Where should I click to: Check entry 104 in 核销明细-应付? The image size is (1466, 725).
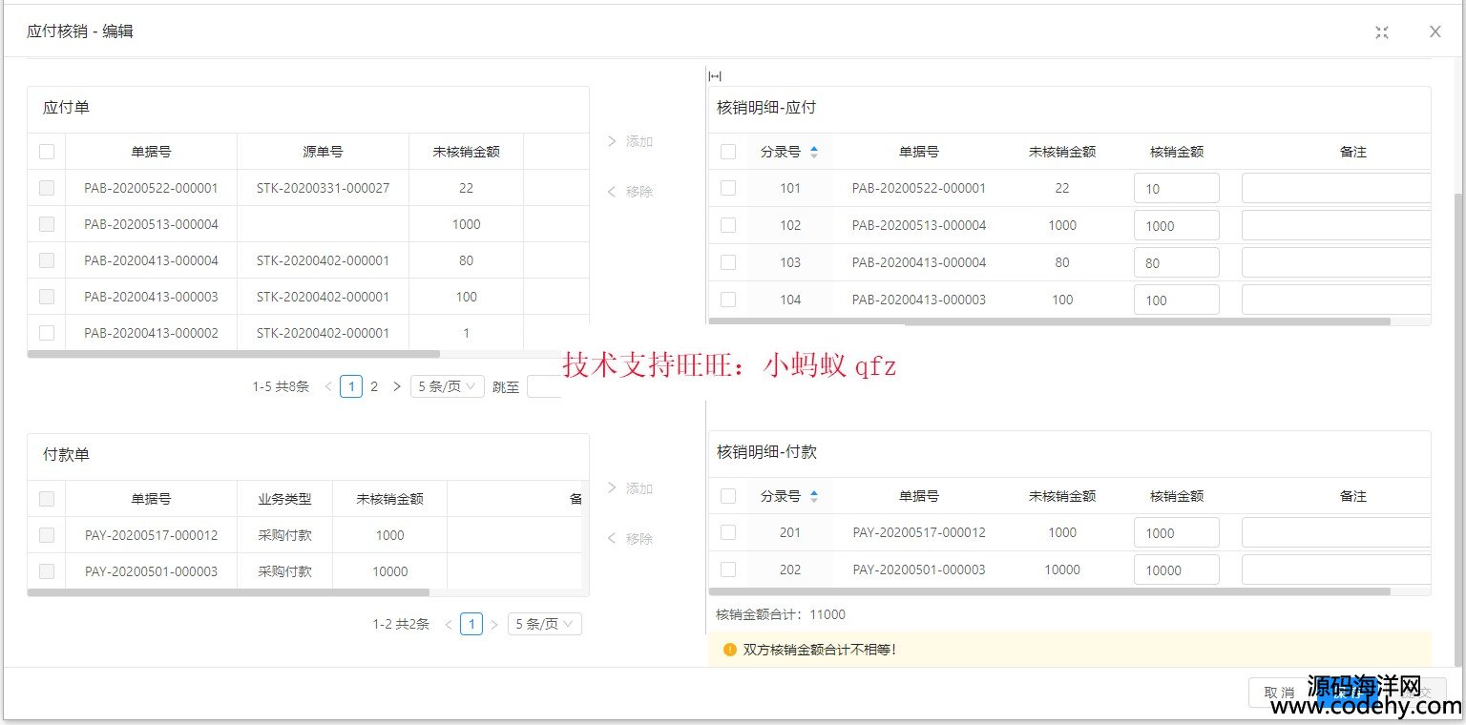click(x=728, y=300)
